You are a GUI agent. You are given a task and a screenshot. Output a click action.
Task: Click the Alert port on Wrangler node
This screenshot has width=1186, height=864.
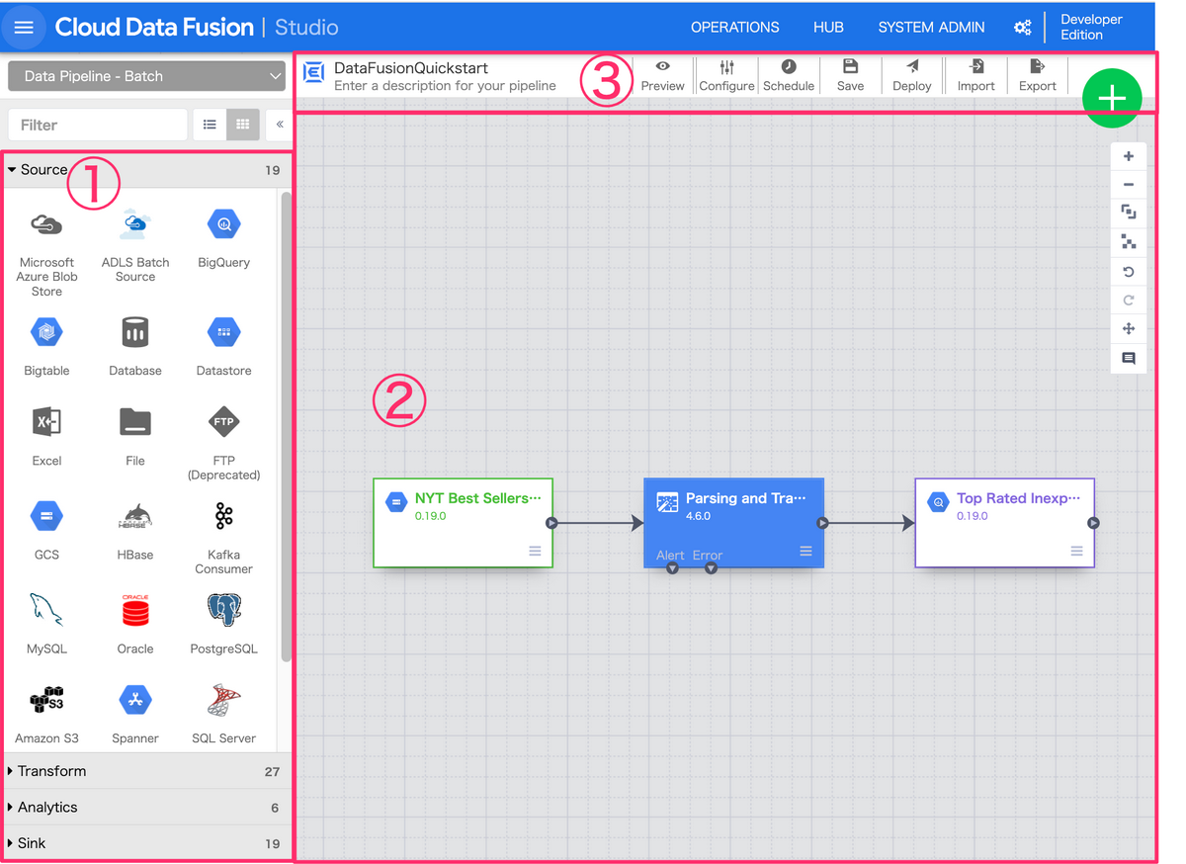tap(672, 568)
